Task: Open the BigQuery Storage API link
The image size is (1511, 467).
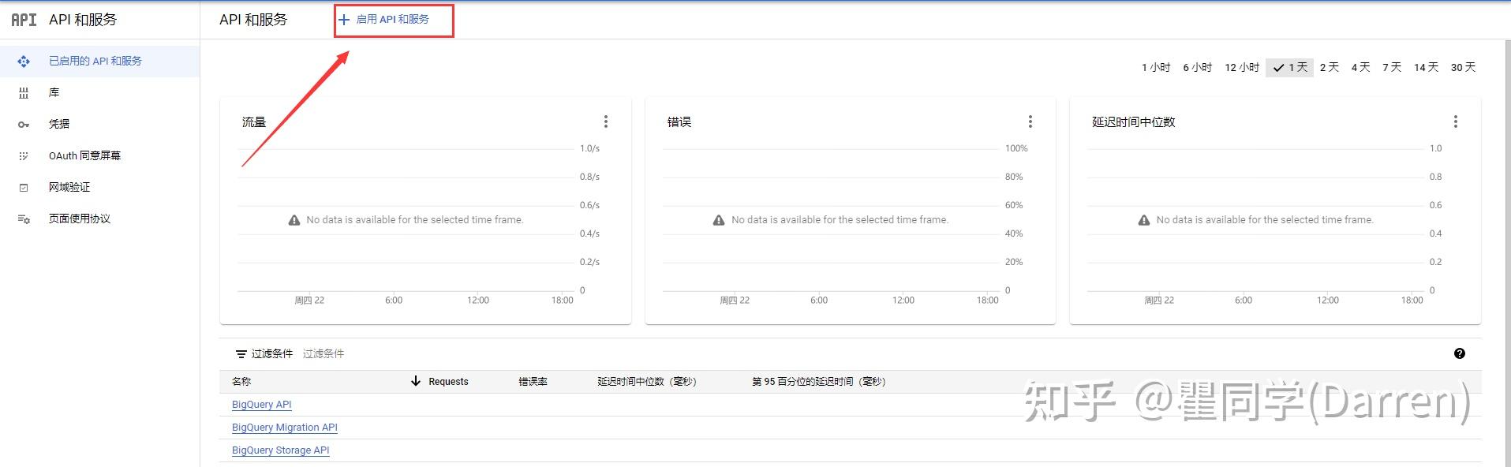Action: point(281,450)
